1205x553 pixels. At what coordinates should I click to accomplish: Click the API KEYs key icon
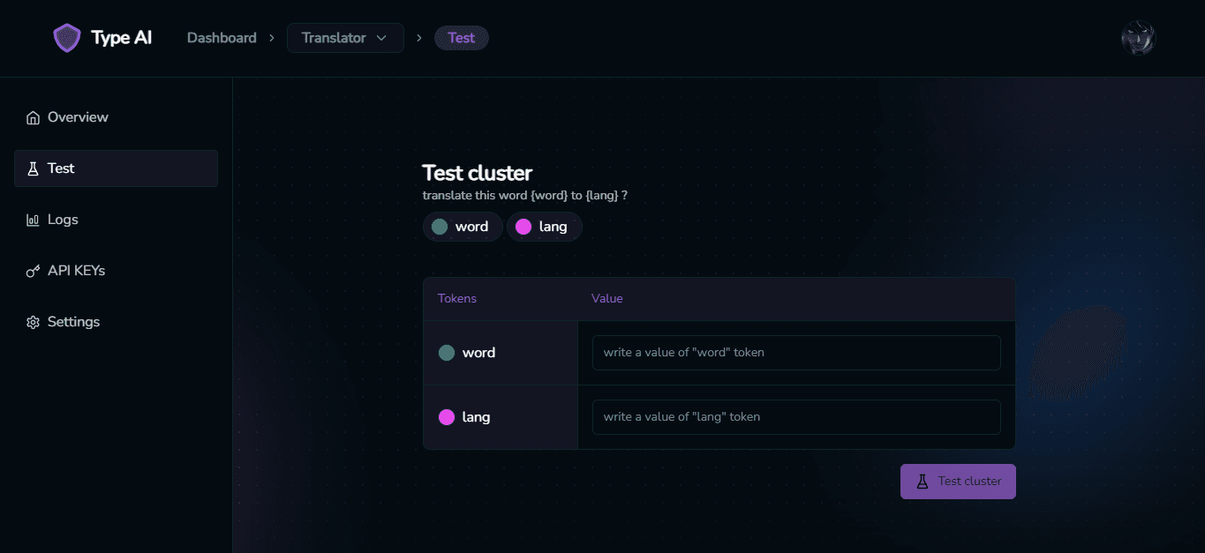(x=33, y=271)
